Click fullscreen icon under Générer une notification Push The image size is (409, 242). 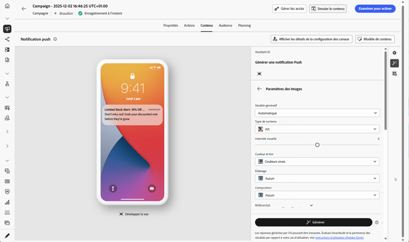pyautogui.click(x=259, y=74)
